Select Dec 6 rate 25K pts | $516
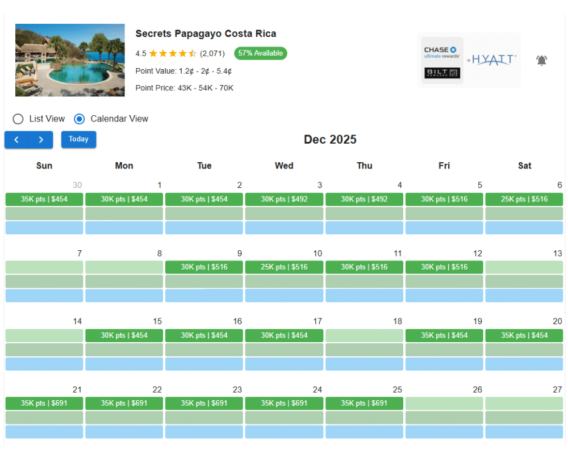568x454 pixels. click(524, 199)
